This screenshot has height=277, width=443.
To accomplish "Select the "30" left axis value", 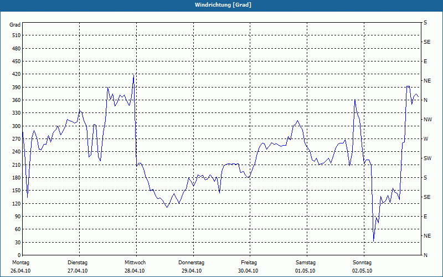I will click(x=18, y=243).
